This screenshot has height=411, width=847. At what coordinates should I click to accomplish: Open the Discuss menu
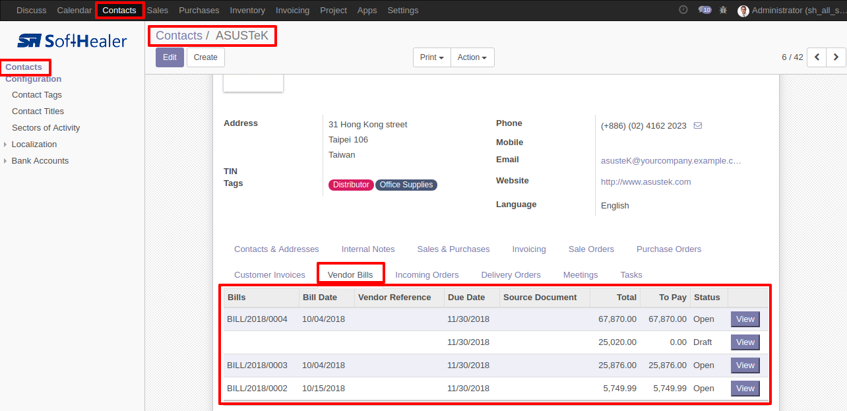[32, 11]
